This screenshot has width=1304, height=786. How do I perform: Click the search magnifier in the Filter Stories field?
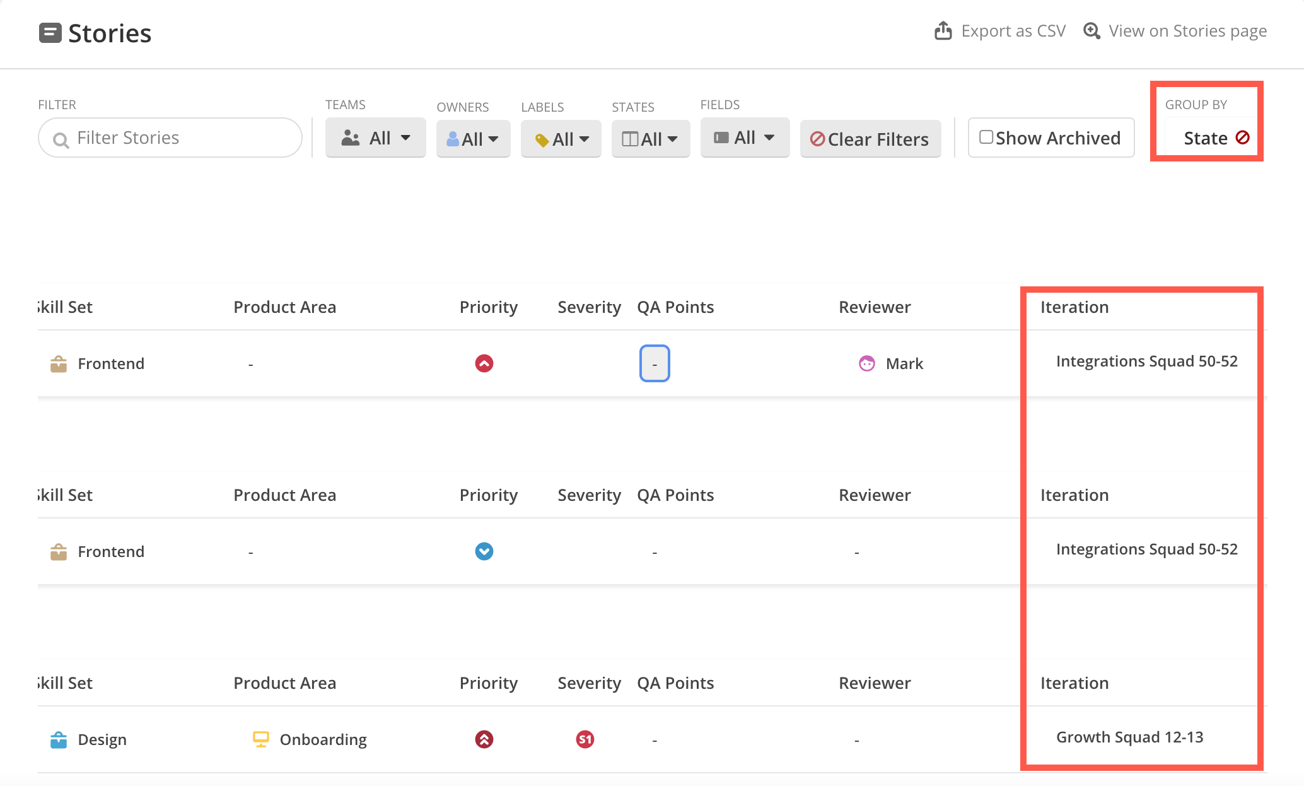click(60, 138)
